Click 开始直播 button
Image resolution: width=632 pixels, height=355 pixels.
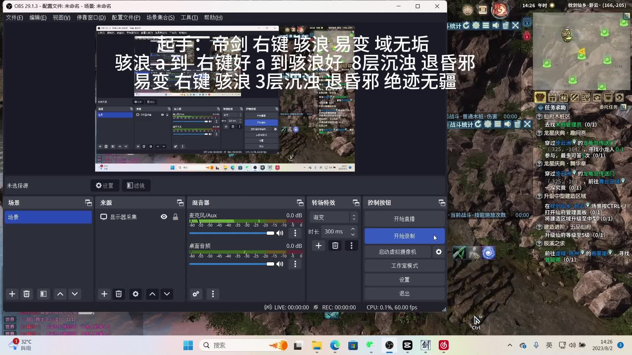[405, 219]
